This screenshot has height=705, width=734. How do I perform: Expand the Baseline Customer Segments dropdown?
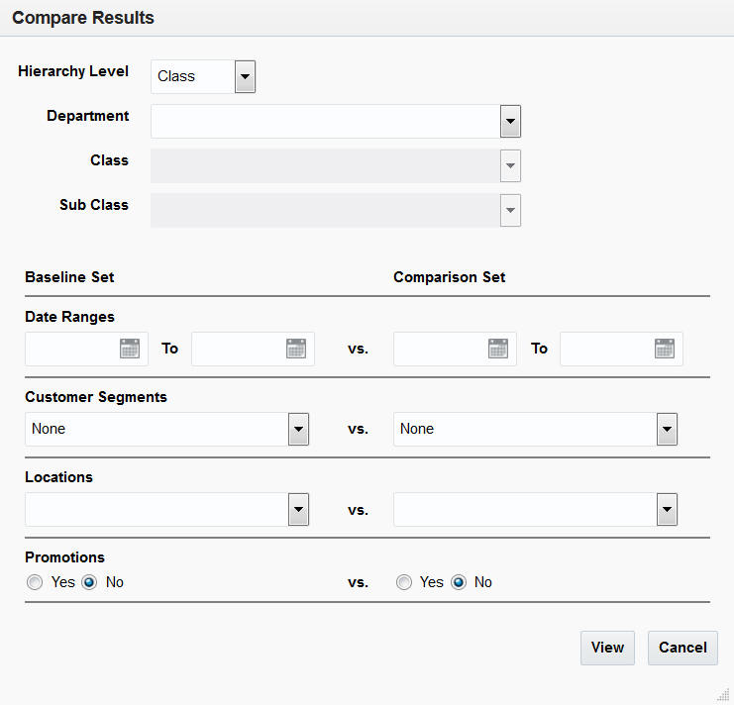tap(298, 430)
